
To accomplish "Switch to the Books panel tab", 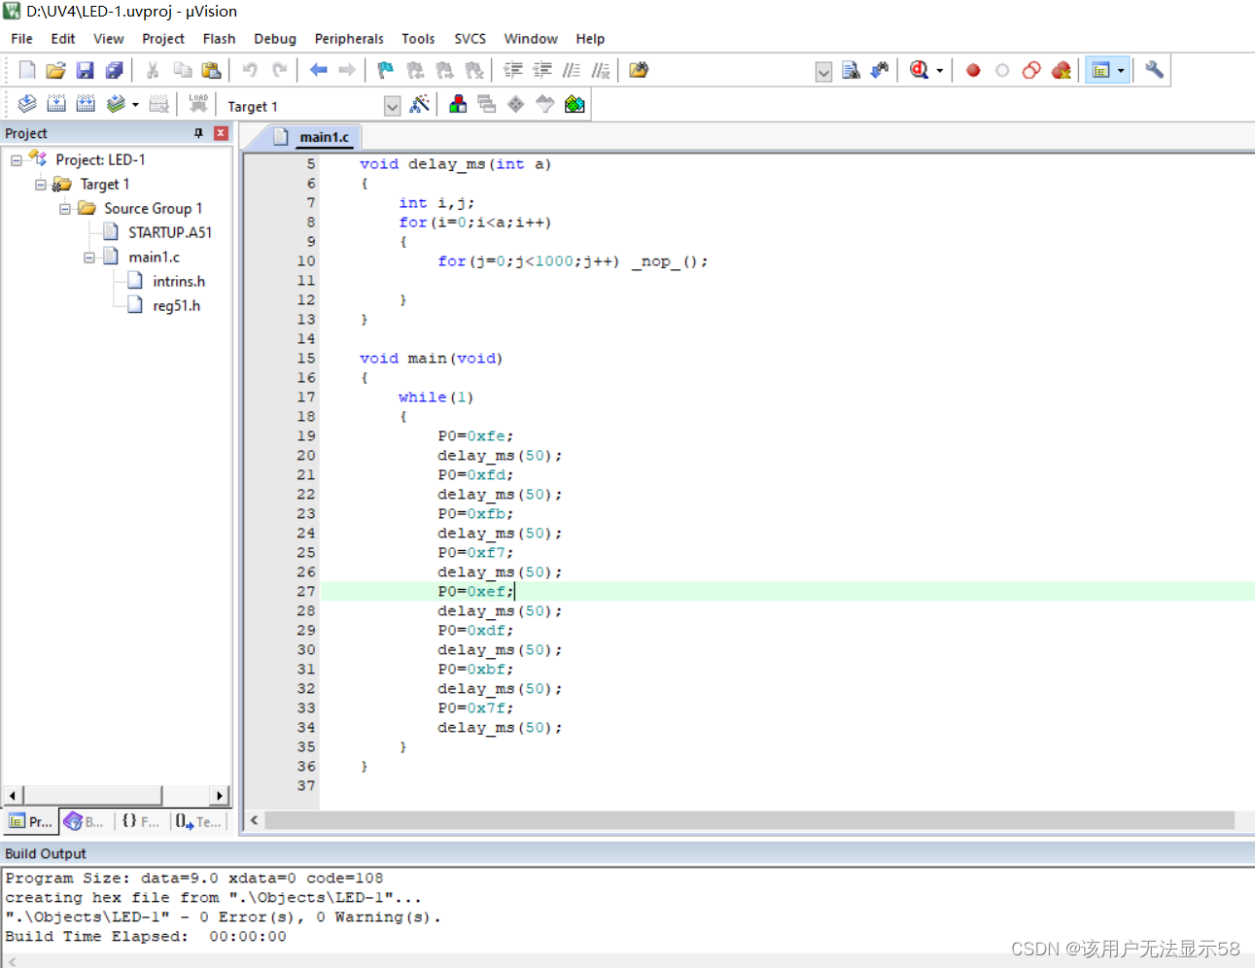I will (x=85, y=821).
